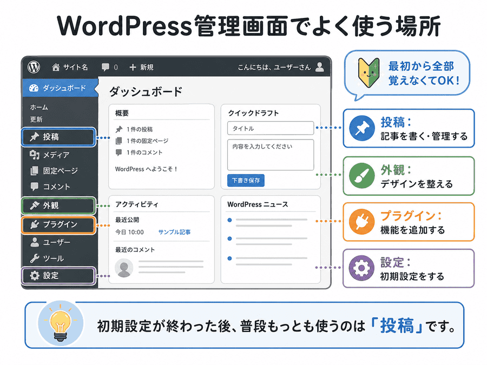This screenshot has height=365, width=487.
Task: Click the 記事を書く・管理する callout text
Action: click(x=424, y=136)
